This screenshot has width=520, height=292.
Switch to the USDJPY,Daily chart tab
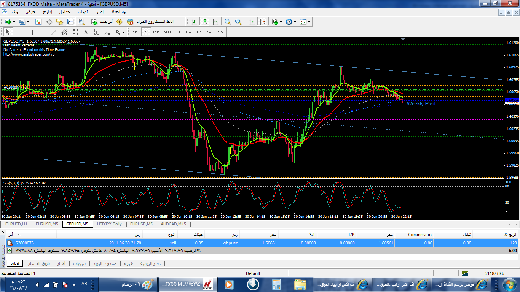coord(109,224)
